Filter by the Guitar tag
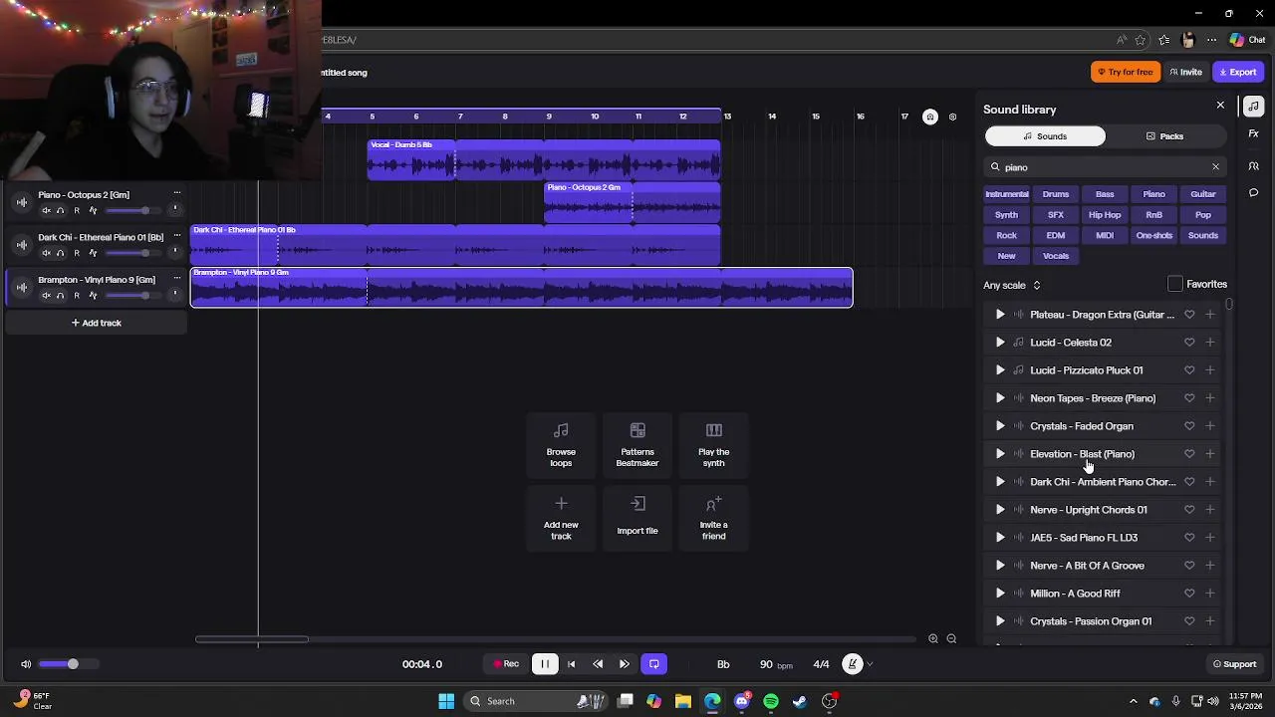1275x717 pixels. [1203, 194]
